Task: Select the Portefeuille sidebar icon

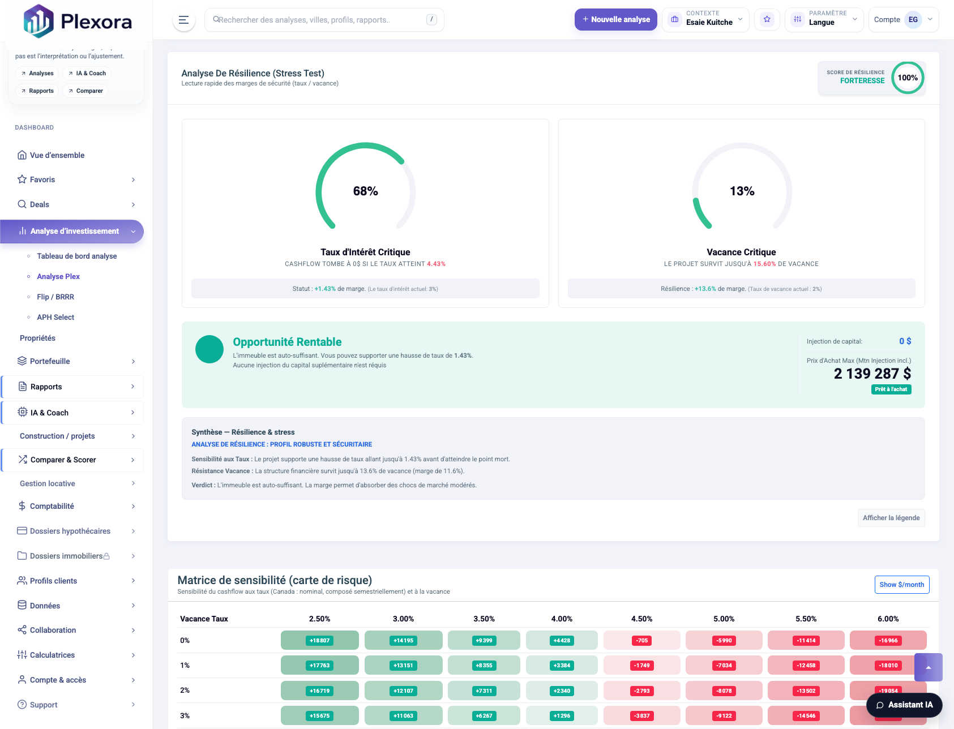Action: (x=22, y=361)
